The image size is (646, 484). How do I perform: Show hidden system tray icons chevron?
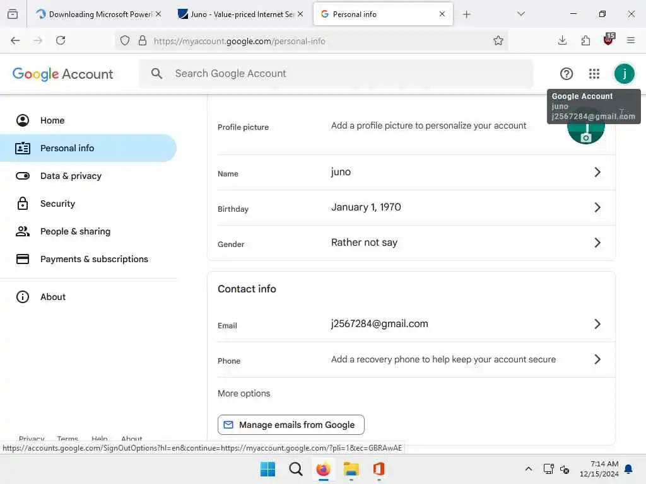529,469
